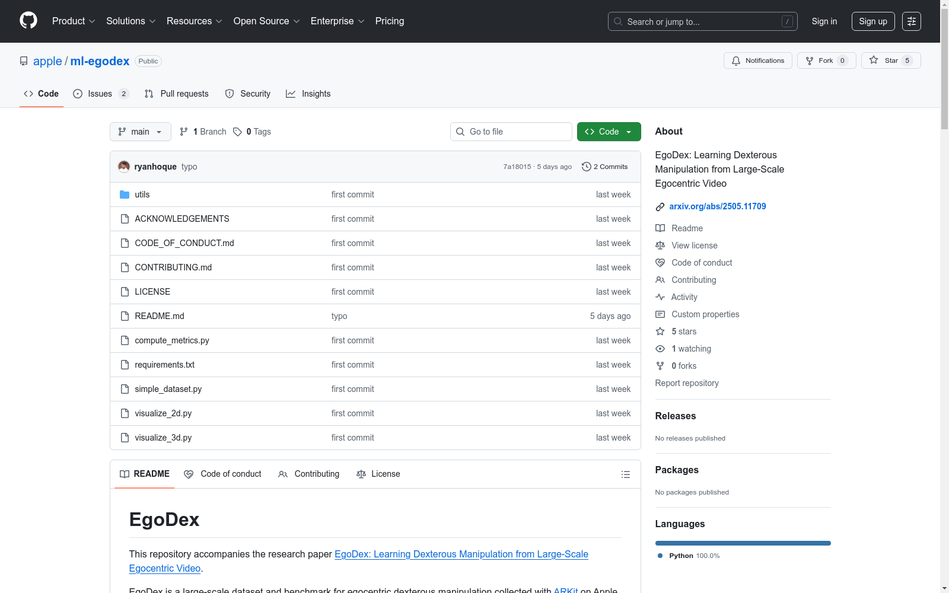Click the Releases heading link
Viewport: 949px width, 593px height.
tap(676, 416)
